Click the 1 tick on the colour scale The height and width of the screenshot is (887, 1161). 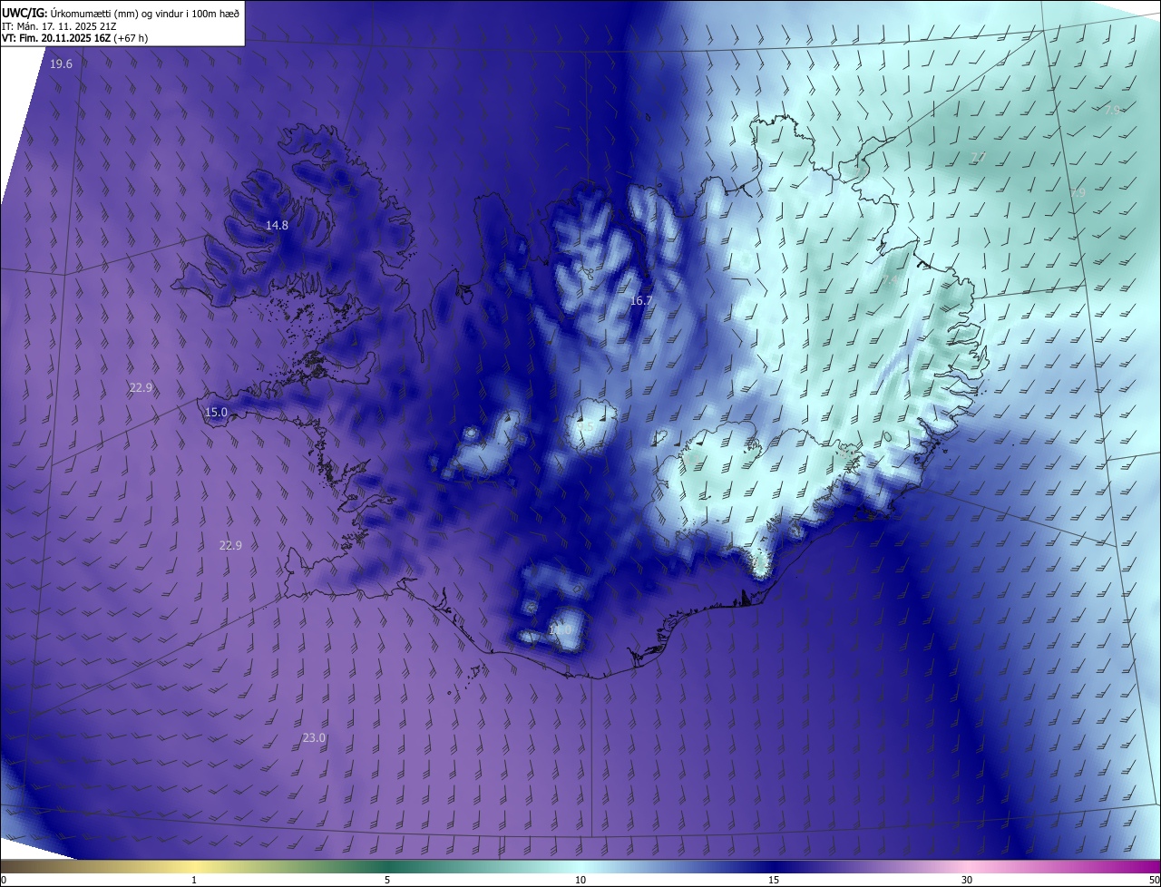[194, 880]
